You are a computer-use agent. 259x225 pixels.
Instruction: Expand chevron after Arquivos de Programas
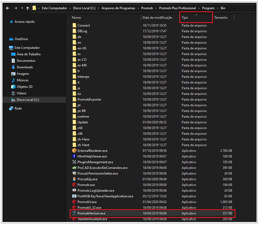tap(138, 8)
